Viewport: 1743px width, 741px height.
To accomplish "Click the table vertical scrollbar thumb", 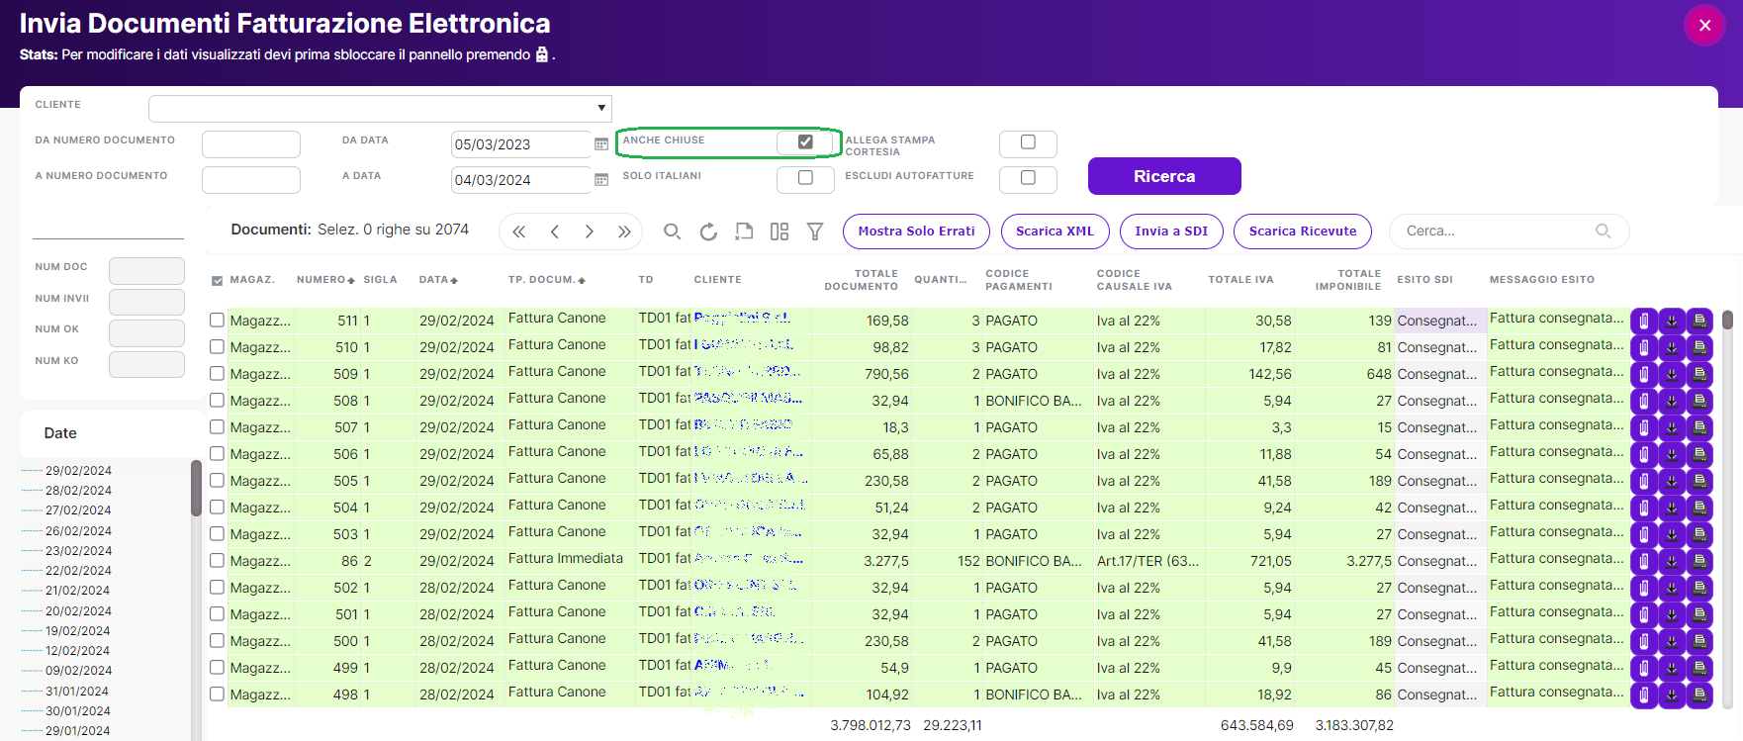I will [1727, 320].
